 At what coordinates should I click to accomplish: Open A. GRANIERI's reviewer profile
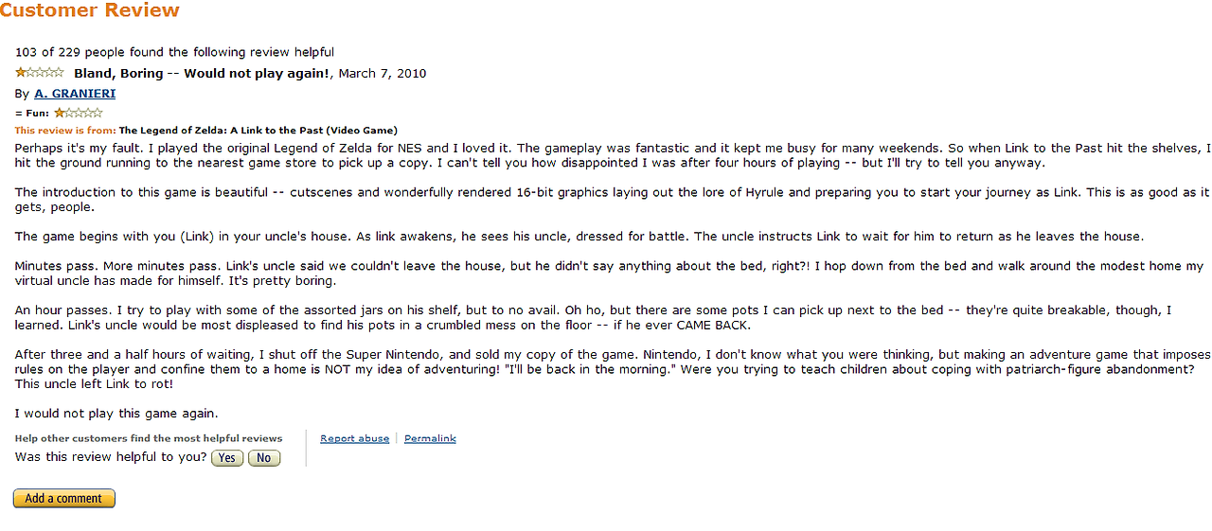(x=75, y=94)
